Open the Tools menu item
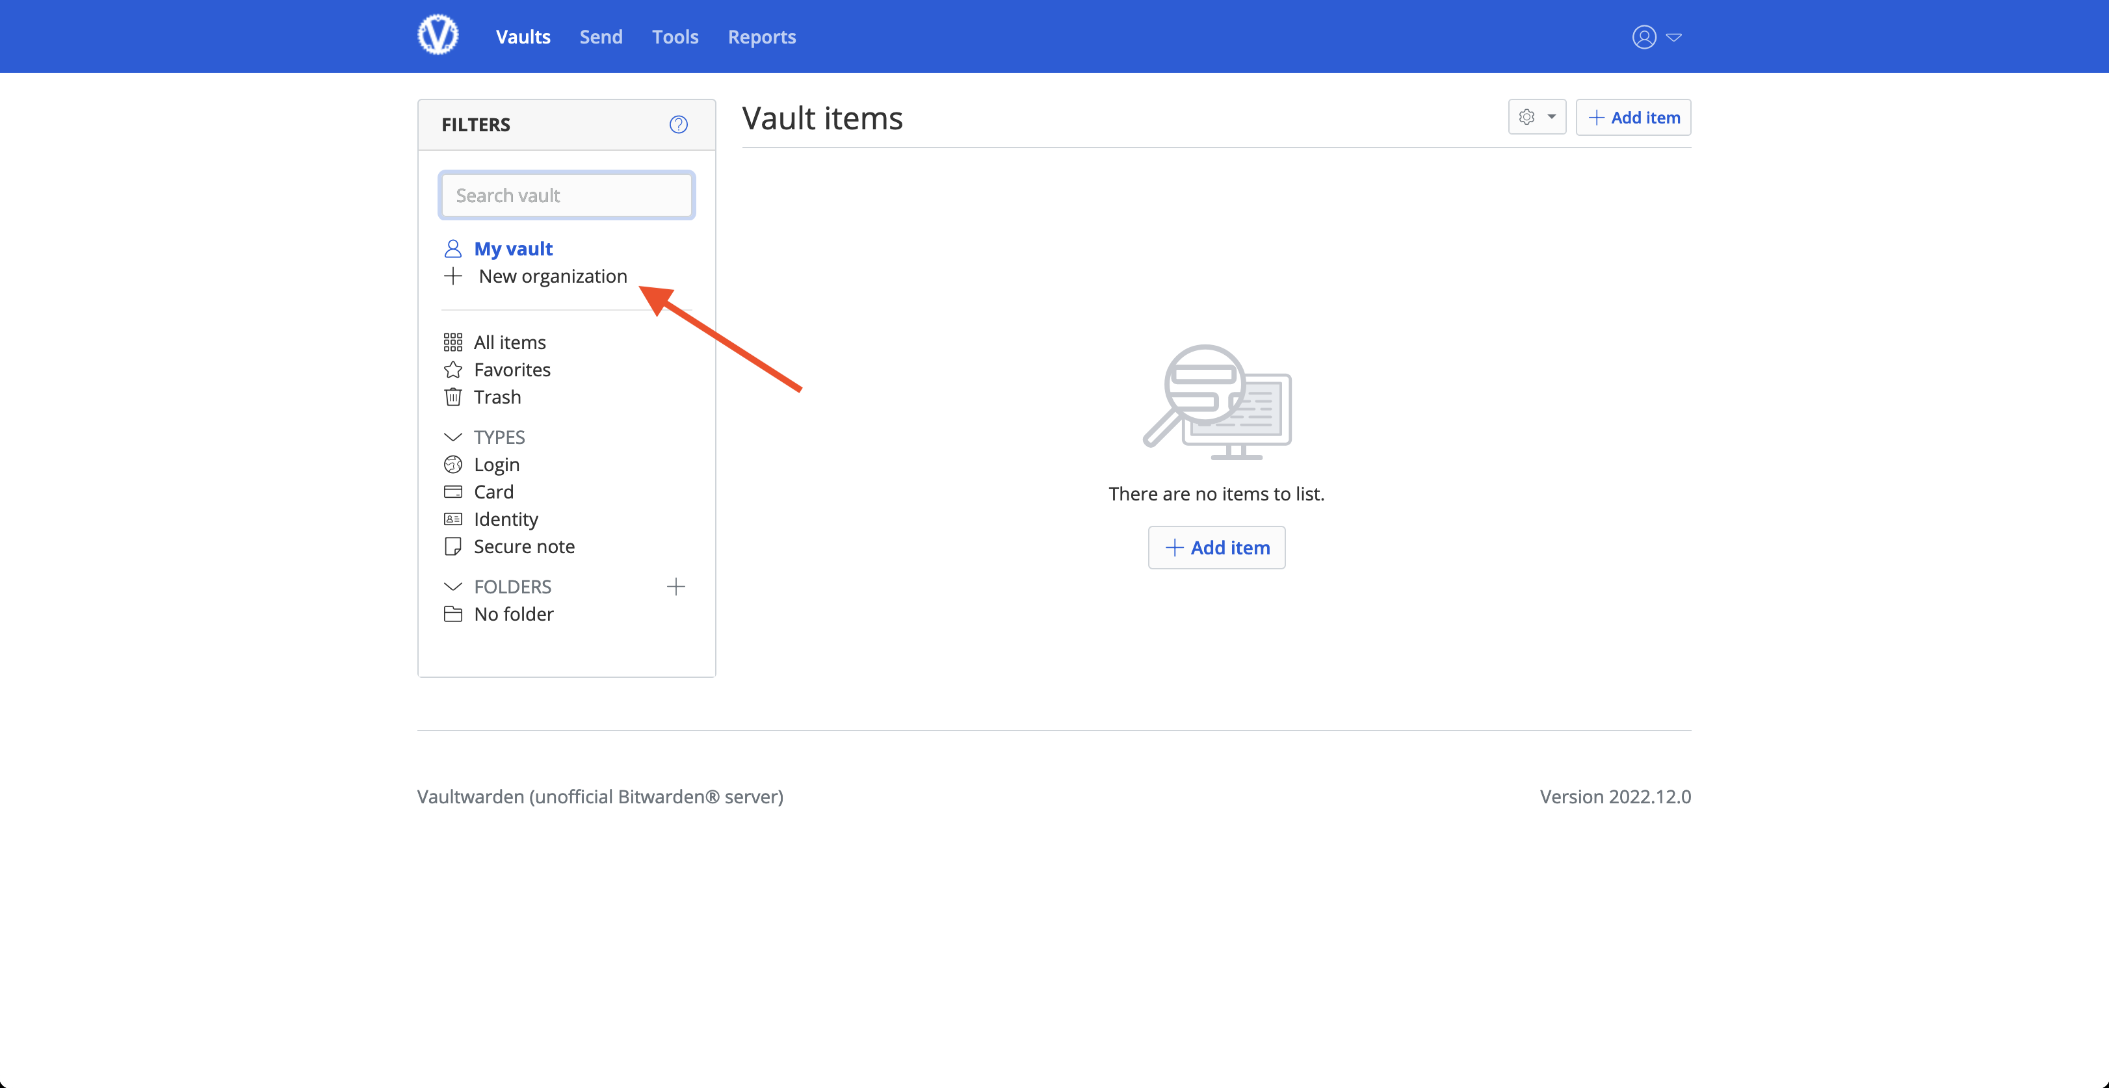 pyautogui.click(x=675, y=37)
